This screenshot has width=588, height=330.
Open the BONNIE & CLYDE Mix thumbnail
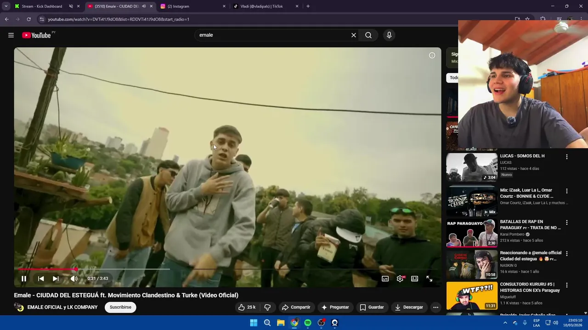click(x=472, y=201)
